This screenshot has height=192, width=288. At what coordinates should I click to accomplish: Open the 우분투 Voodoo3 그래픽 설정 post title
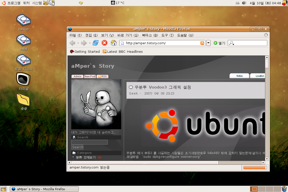point(163,87)
